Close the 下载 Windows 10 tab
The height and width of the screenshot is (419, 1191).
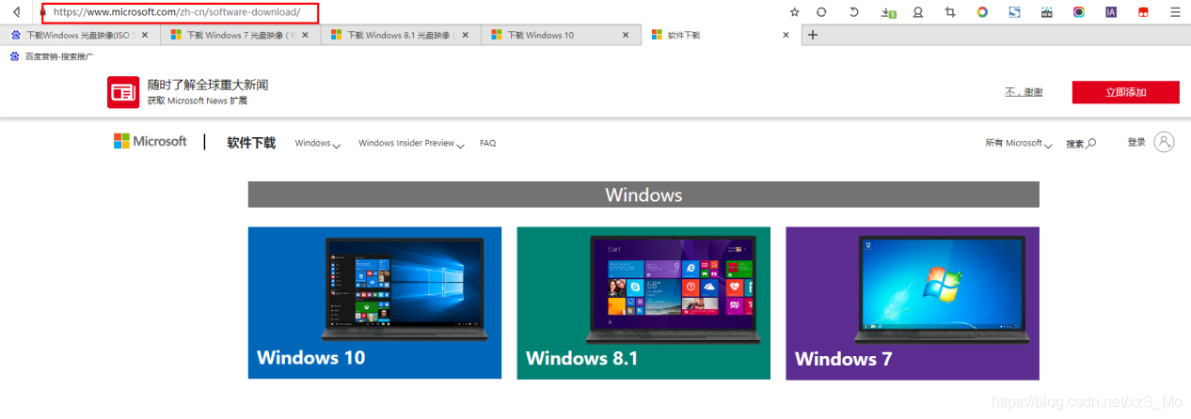tap(626, 35)
